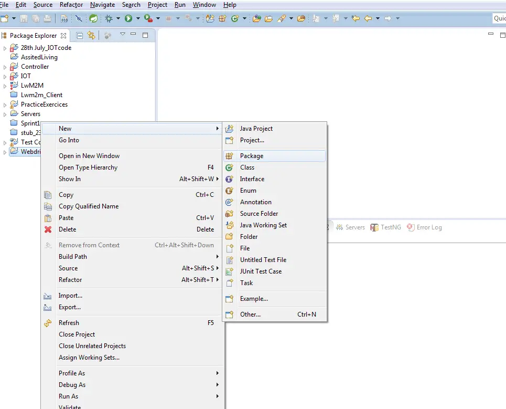Click the Debug bug icon in toolbar
506x409 pixels.
tap(109, 18)
